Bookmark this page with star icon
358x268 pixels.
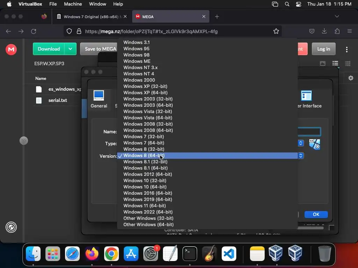pos(276,31)
